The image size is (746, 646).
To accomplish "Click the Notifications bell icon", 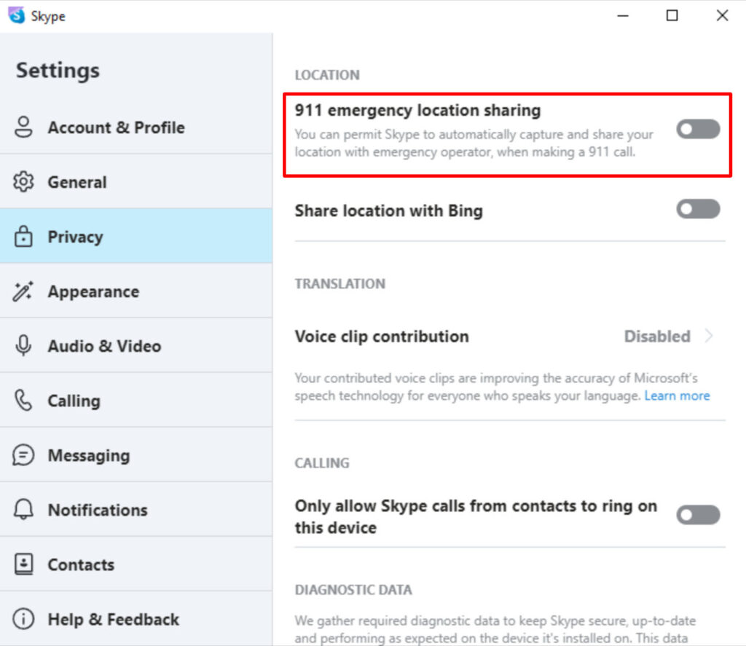I will point(24,510).
